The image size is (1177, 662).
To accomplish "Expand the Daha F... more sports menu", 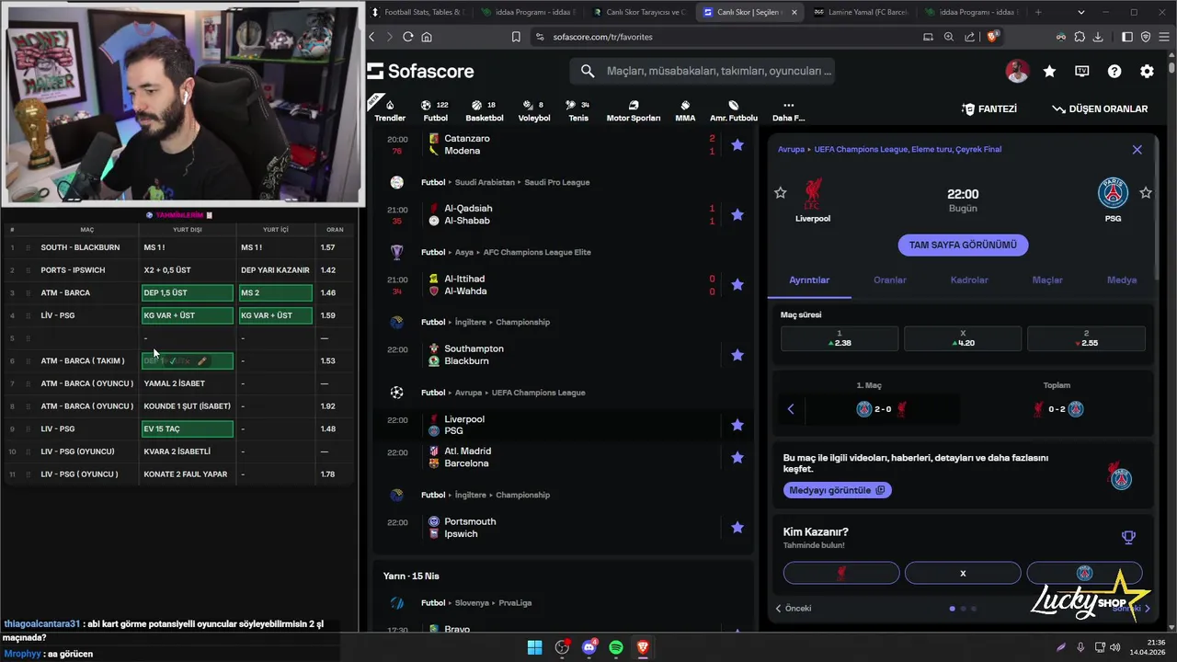I will (788, 109).
